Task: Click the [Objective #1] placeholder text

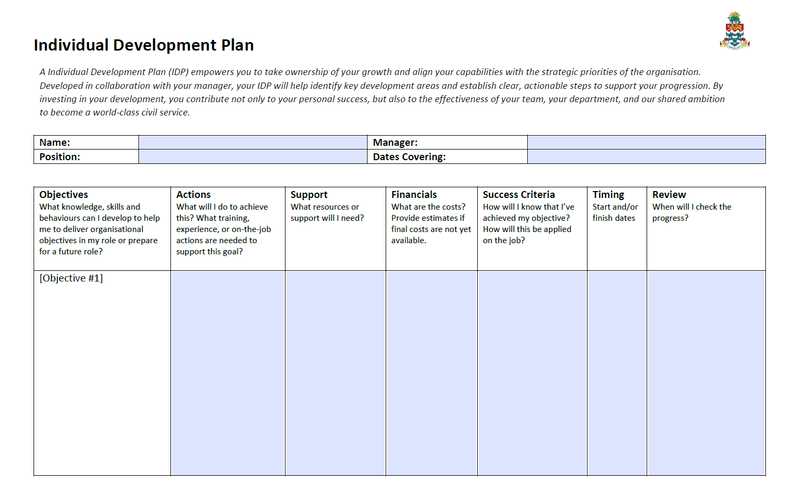Action: point(71,278)
